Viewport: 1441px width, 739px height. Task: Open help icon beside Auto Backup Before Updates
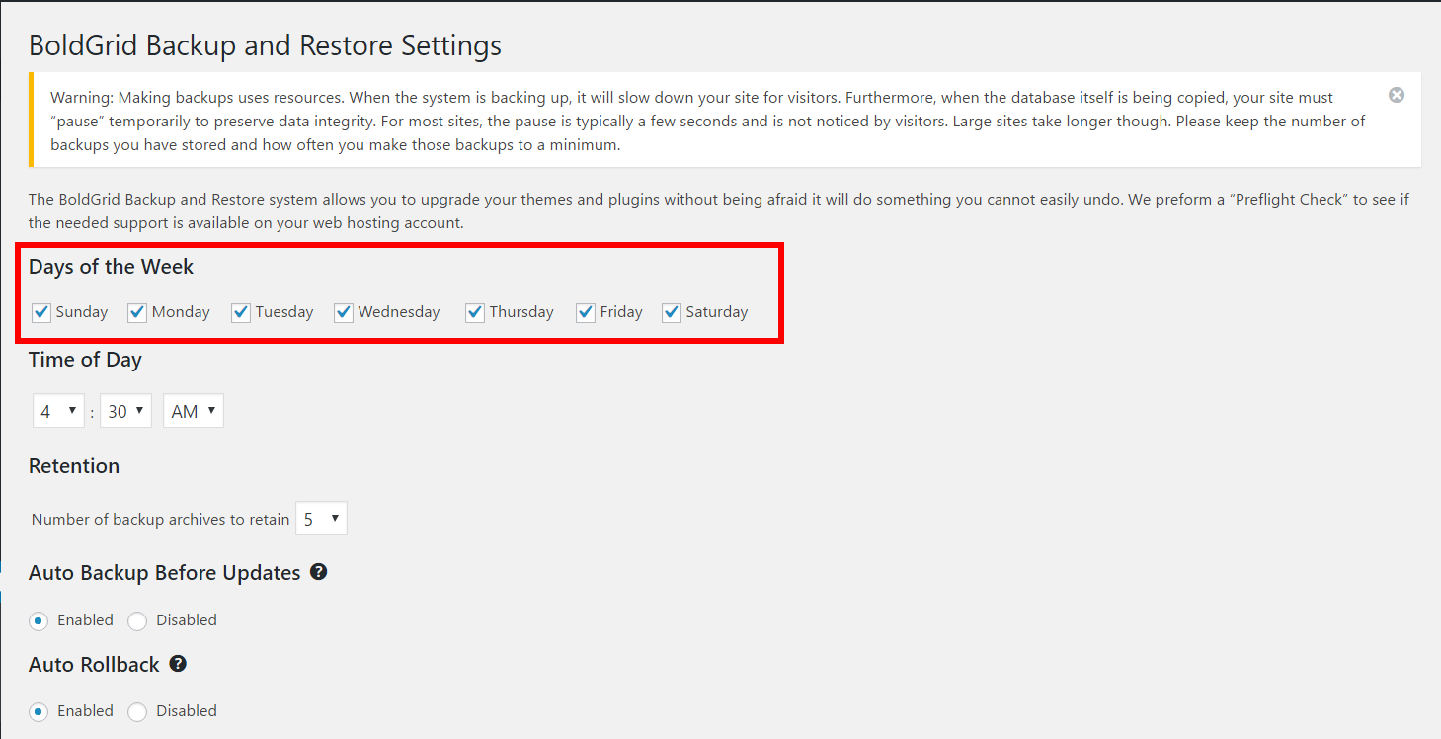point(318,572)
